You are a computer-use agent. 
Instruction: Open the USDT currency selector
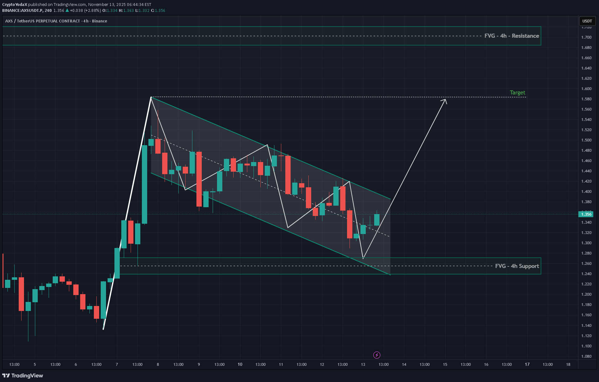(587, 21)
